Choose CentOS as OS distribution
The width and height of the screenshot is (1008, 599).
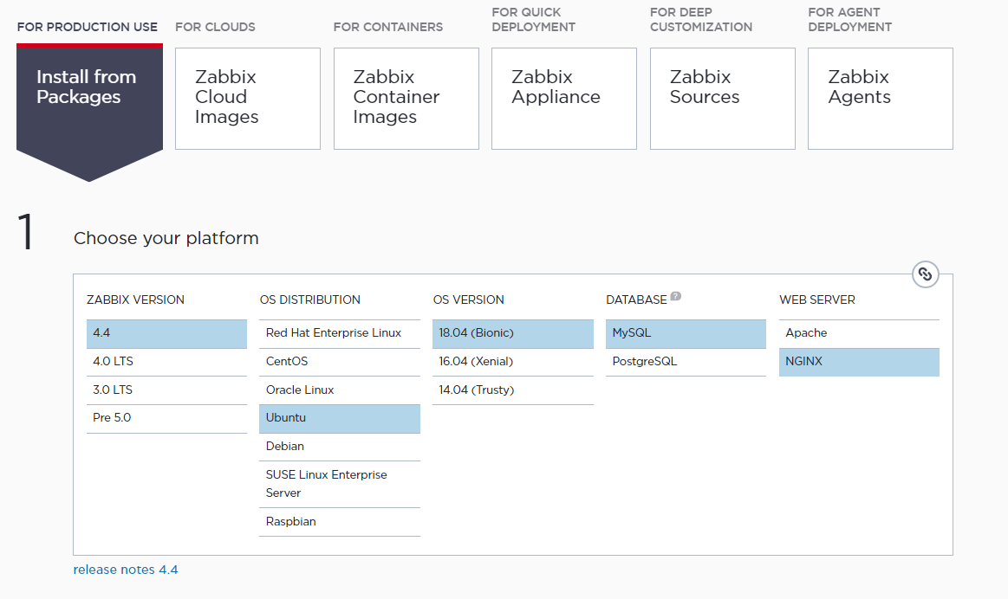click(339, 362)
